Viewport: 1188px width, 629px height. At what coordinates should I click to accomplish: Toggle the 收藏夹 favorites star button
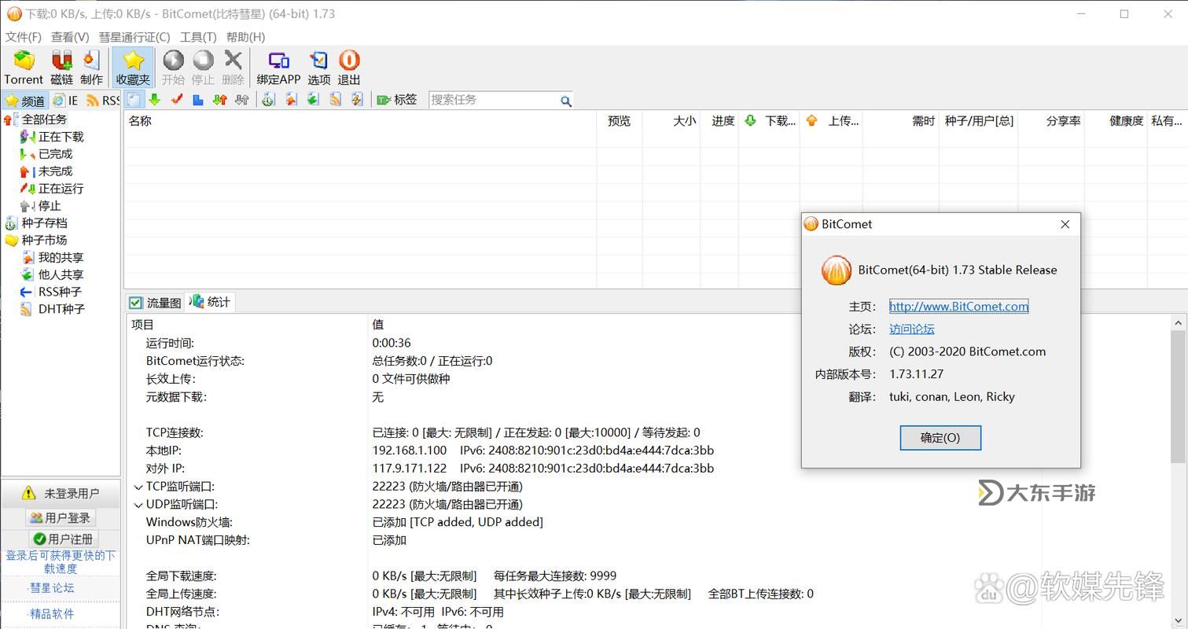133,68
